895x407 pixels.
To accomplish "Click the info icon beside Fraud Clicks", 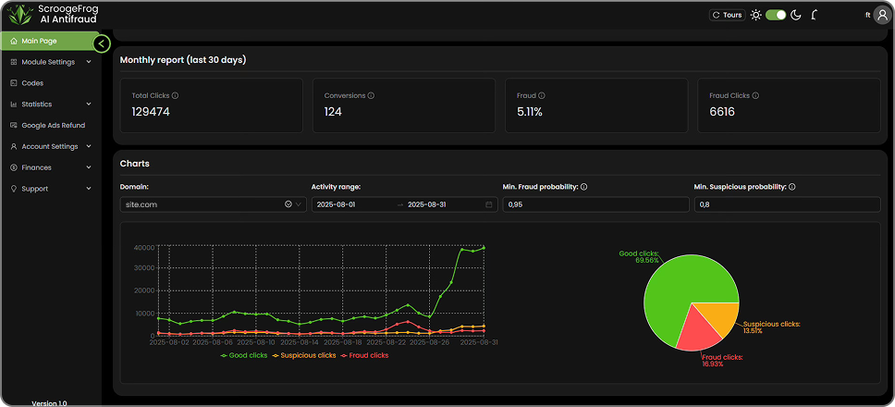I will (756, 95).
